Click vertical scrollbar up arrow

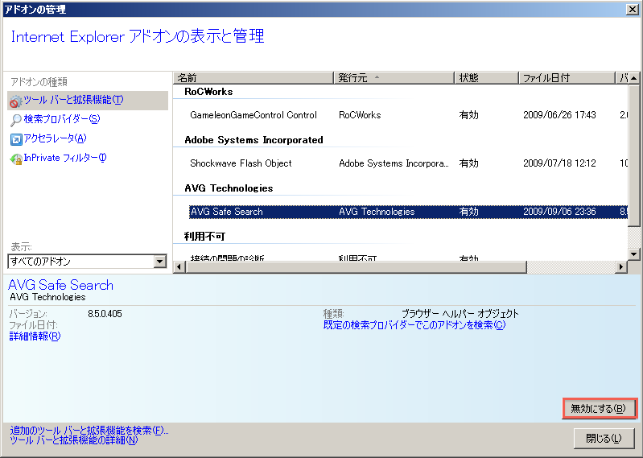(x=634, y=78)
